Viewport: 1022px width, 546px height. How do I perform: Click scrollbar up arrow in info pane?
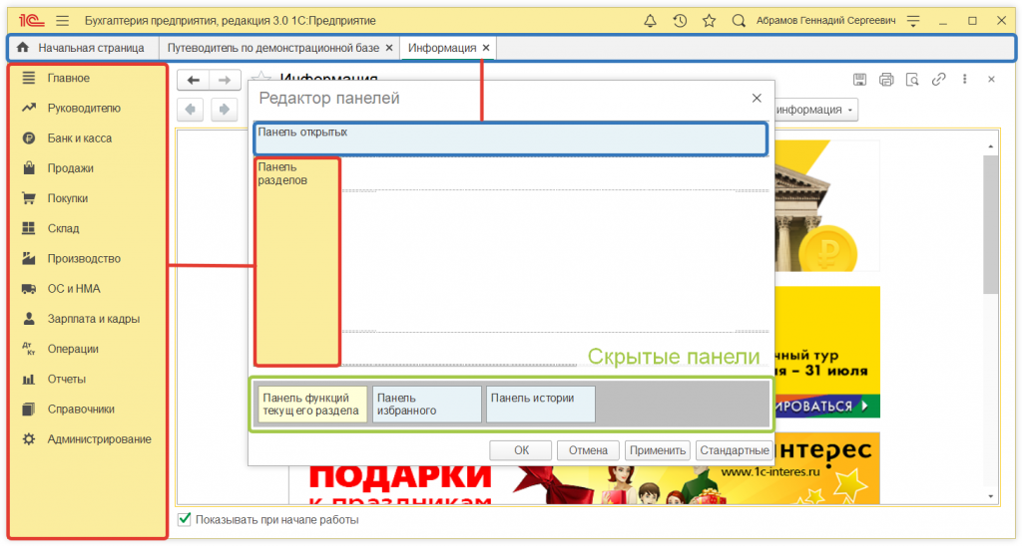[991, 146]
